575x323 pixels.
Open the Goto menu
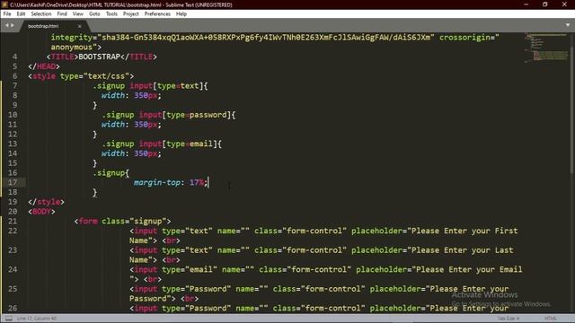[94, 14]
